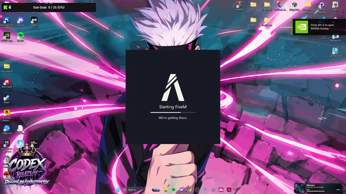Viewport: 346px width, 194px height.
Task: Open the Steam desktop shortcut
Action: coord(6,99)
